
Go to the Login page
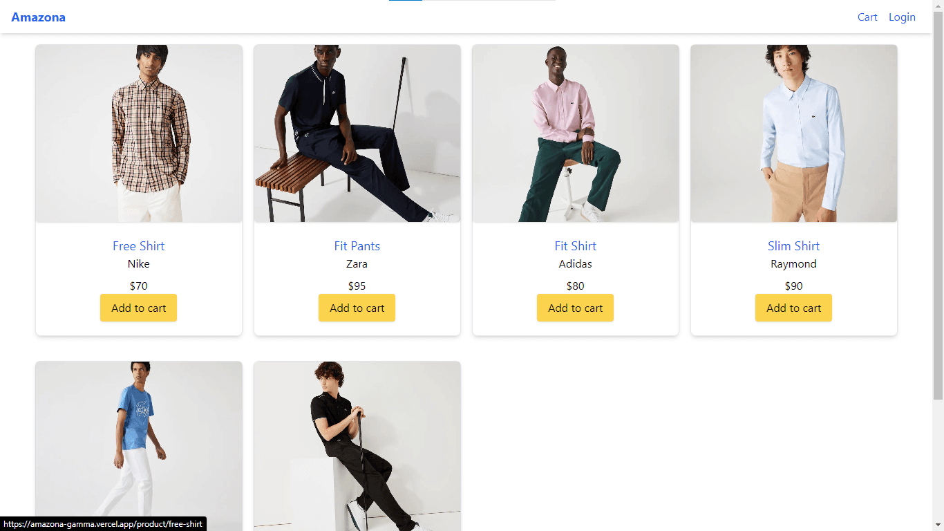(x=902, y=17)
